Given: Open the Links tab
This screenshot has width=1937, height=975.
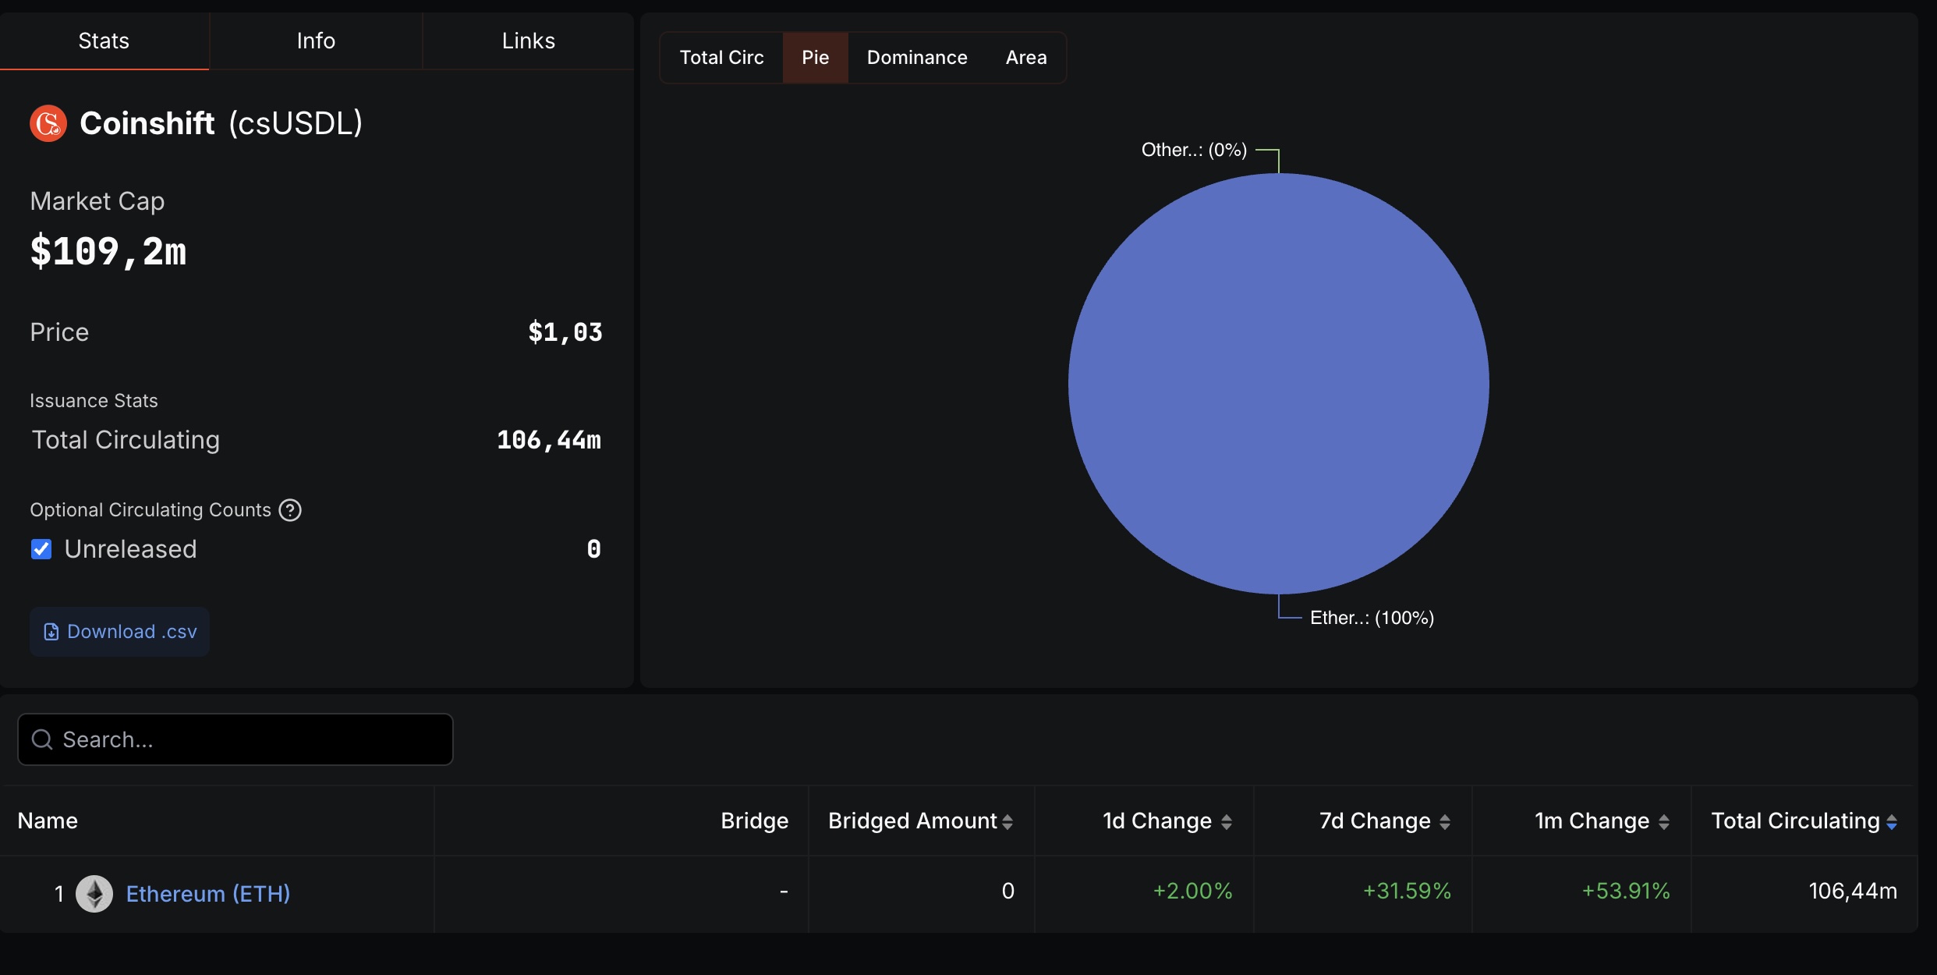Looking at the screenshot, I should tap(528, 41).
